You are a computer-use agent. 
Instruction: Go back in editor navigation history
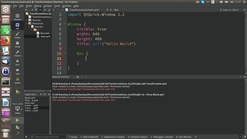tap(54, 10)
